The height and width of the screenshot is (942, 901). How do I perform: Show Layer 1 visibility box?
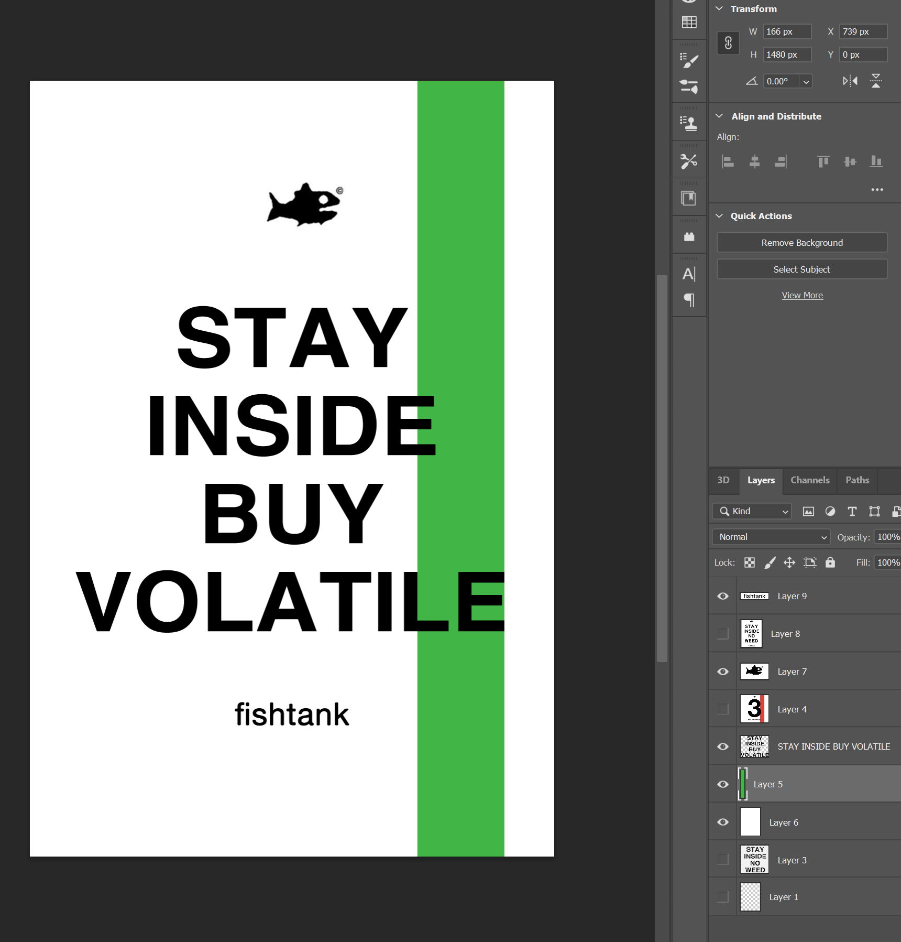[723, 897]
